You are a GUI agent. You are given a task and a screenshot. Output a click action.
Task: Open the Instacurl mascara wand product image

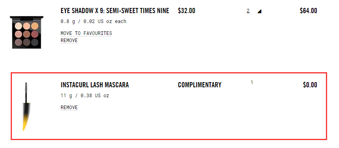[x=26, y=106]
